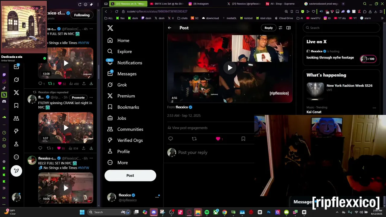The height and width of the screenshot is (217, 386).
Task: Click the Search field on X
Action: (342, 28)
